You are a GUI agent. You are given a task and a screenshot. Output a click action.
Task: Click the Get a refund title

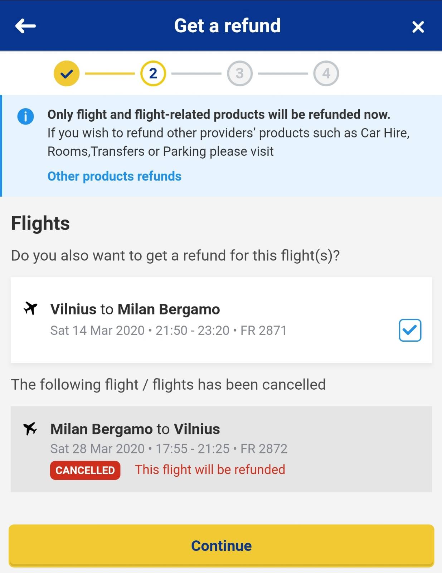[227, 26]
